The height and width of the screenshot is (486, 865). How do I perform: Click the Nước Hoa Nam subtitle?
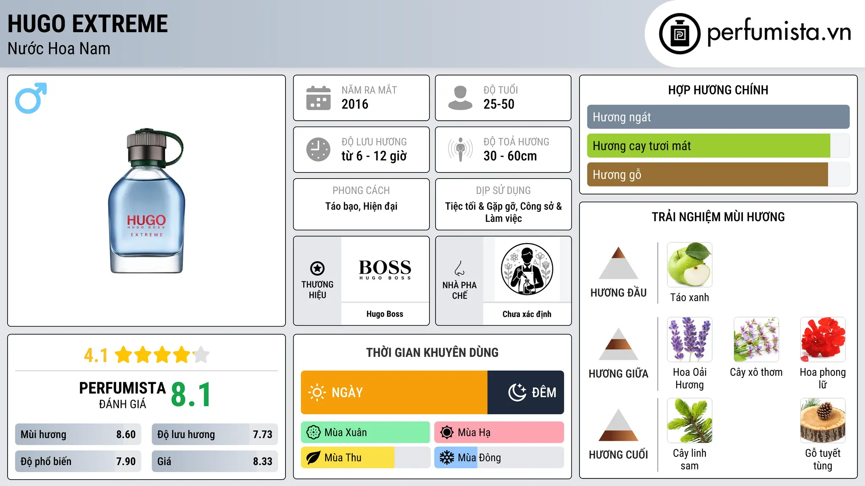(59, 49)
